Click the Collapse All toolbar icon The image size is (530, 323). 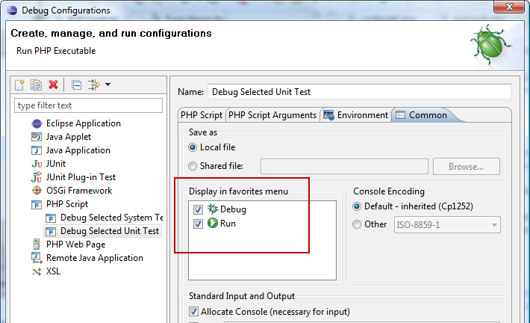point(77,84)
